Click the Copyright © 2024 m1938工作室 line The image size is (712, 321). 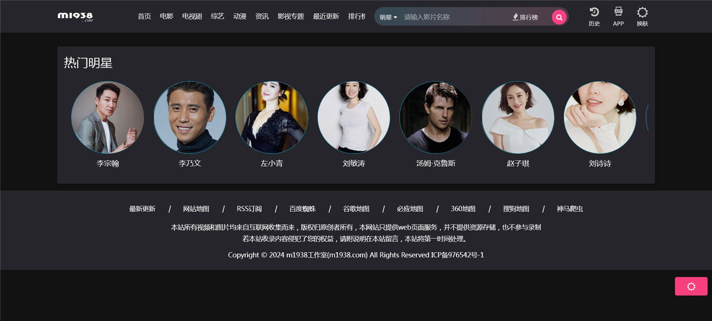point(356,255)
